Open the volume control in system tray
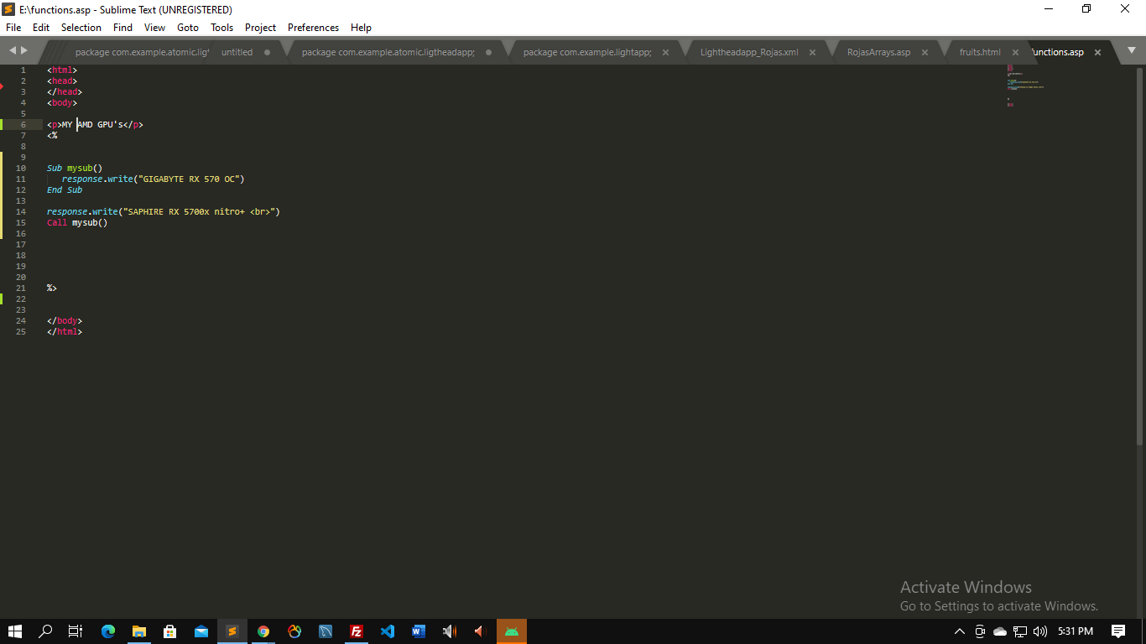This screenshot has height=644, width=1146. pos(1040,631)
